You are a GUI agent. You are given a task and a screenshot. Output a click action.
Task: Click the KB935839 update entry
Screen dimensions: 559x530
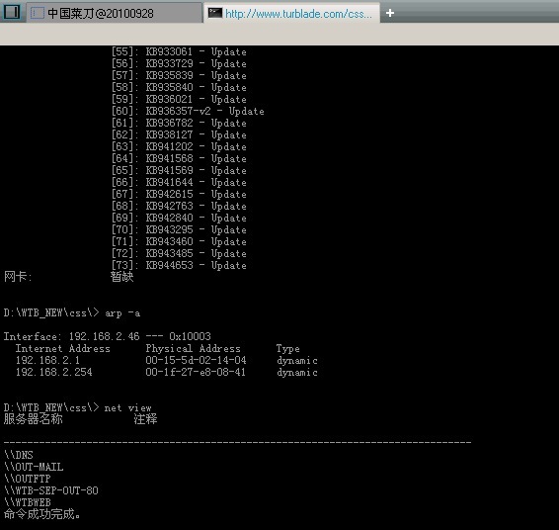pyautogui.click(x=179, y=75)
